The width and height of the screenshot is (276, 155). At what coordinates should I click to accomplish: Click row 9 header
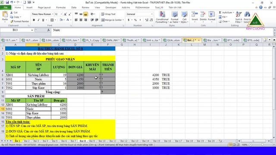(3, 92)
